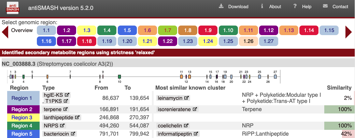
Task: Select region 1.15 button
Action: point(329,30)
